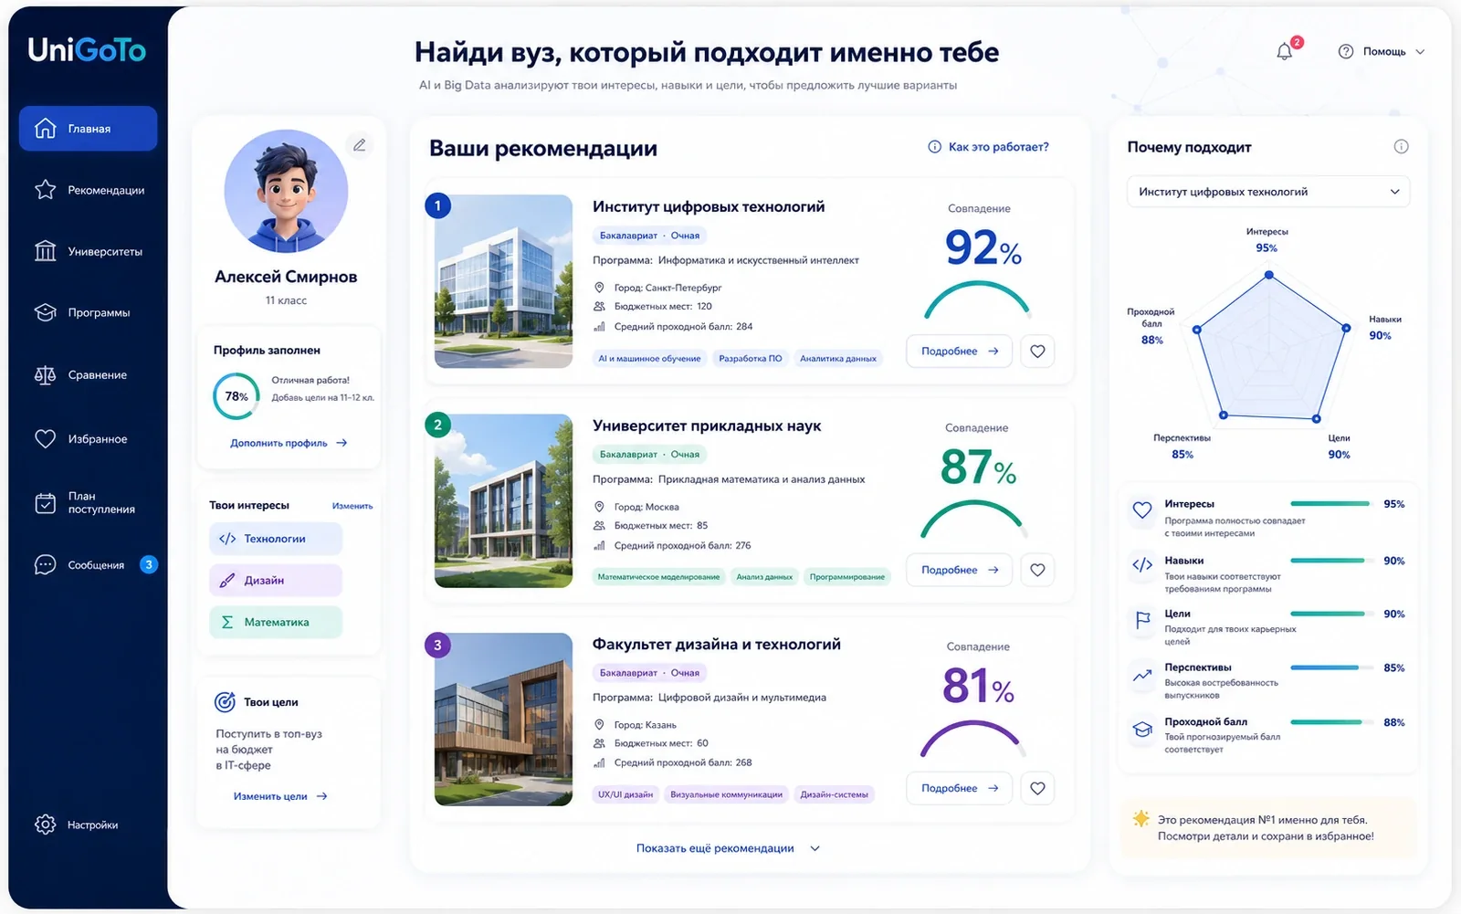
Task: Go to Главная in sidebar
Action: click(x=88, y=129)
